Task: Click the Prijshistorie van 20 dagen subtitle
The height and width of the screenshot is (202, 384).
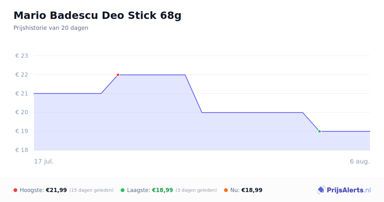Action: [x=51, y=28]
